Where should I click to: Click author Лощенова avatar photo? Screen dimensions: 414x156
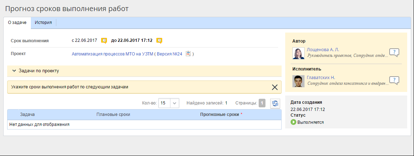coord(298,53)
